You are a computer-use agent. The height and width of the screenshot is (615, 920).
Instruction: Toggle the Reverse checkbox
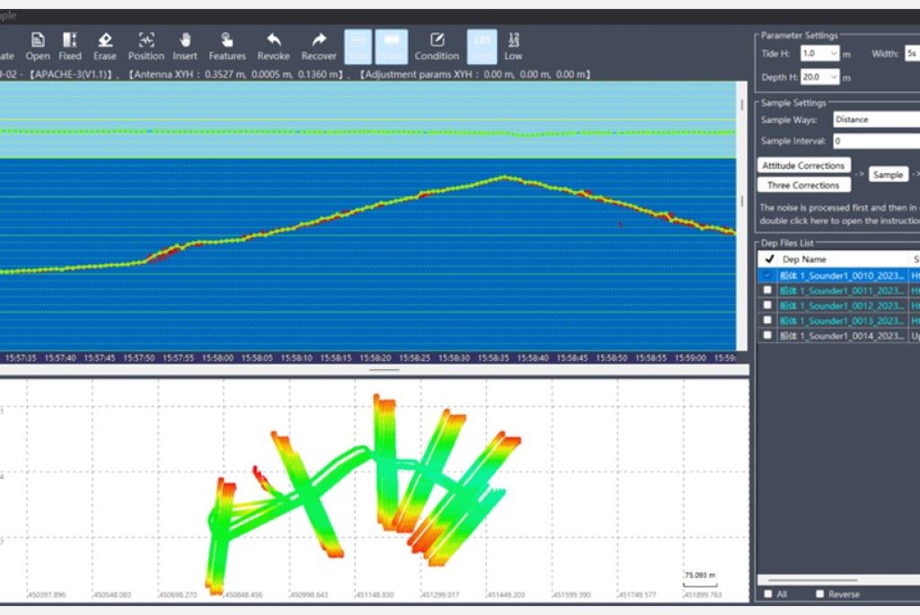819,594
